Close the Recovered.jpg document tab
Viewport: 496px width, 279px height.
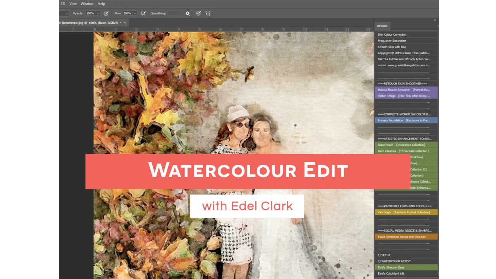pyautogui.click(x=124, y=22)
